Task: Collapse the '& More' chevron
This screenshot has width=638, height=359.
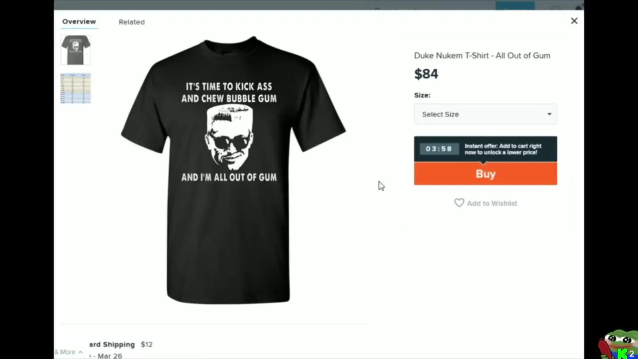Action: pyautogui.click(x=80, y=352)
